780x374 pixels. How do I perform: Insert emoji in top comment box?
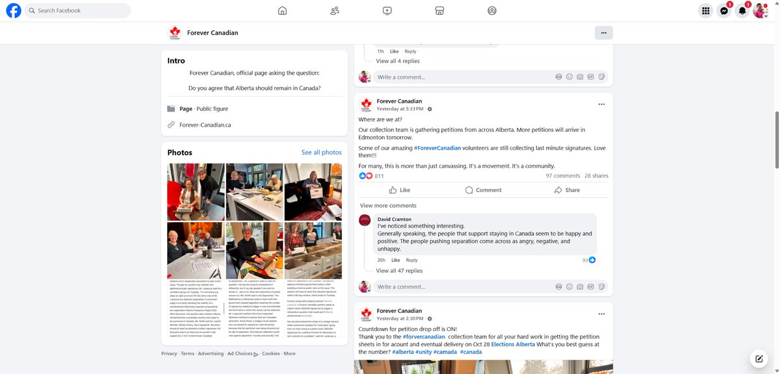pyautogui.click(x=569, y=77)
